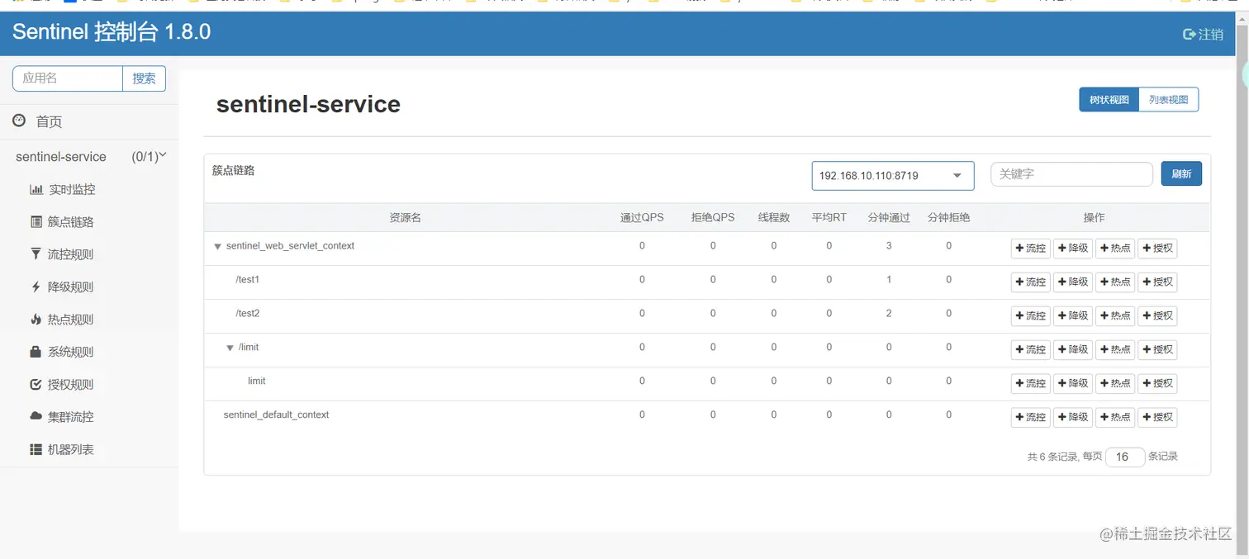Add 授权 rule for /test1
1249x559 pixels.
pos(1157,282)
